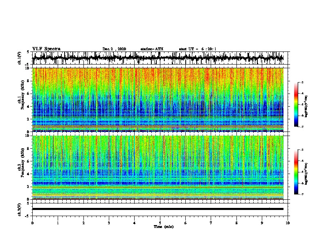Click the "station= ATH" label
Viewport: 324px width, 250px height.
coord(152,49)
